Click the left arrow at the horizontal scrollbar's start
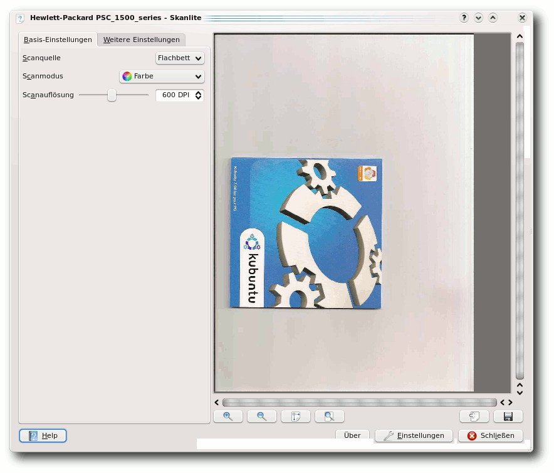 click(x=217, y=403)
